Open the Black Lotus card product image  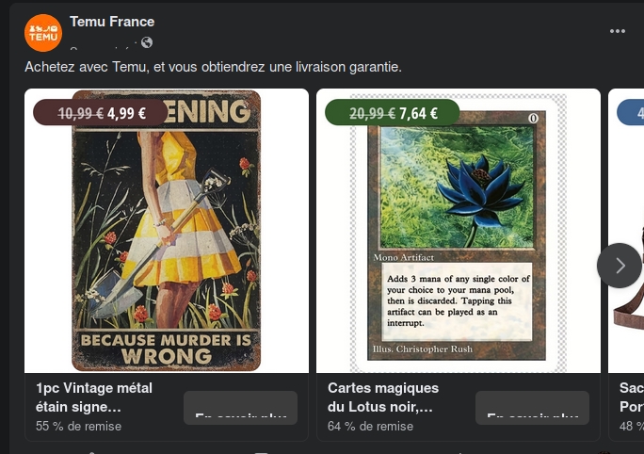coord(459,231)
